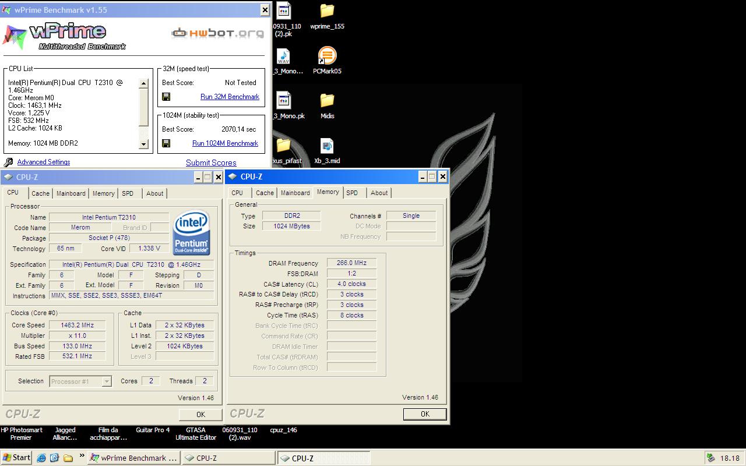Click the Intel Pentium logo in CPU-Z
Image resolution: width=746 pixels, height=466 pixels.
tap(191, 234)
